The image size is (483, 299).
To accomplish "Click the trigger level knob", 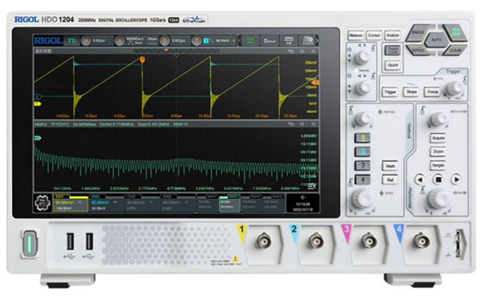I will click(454, 88).
